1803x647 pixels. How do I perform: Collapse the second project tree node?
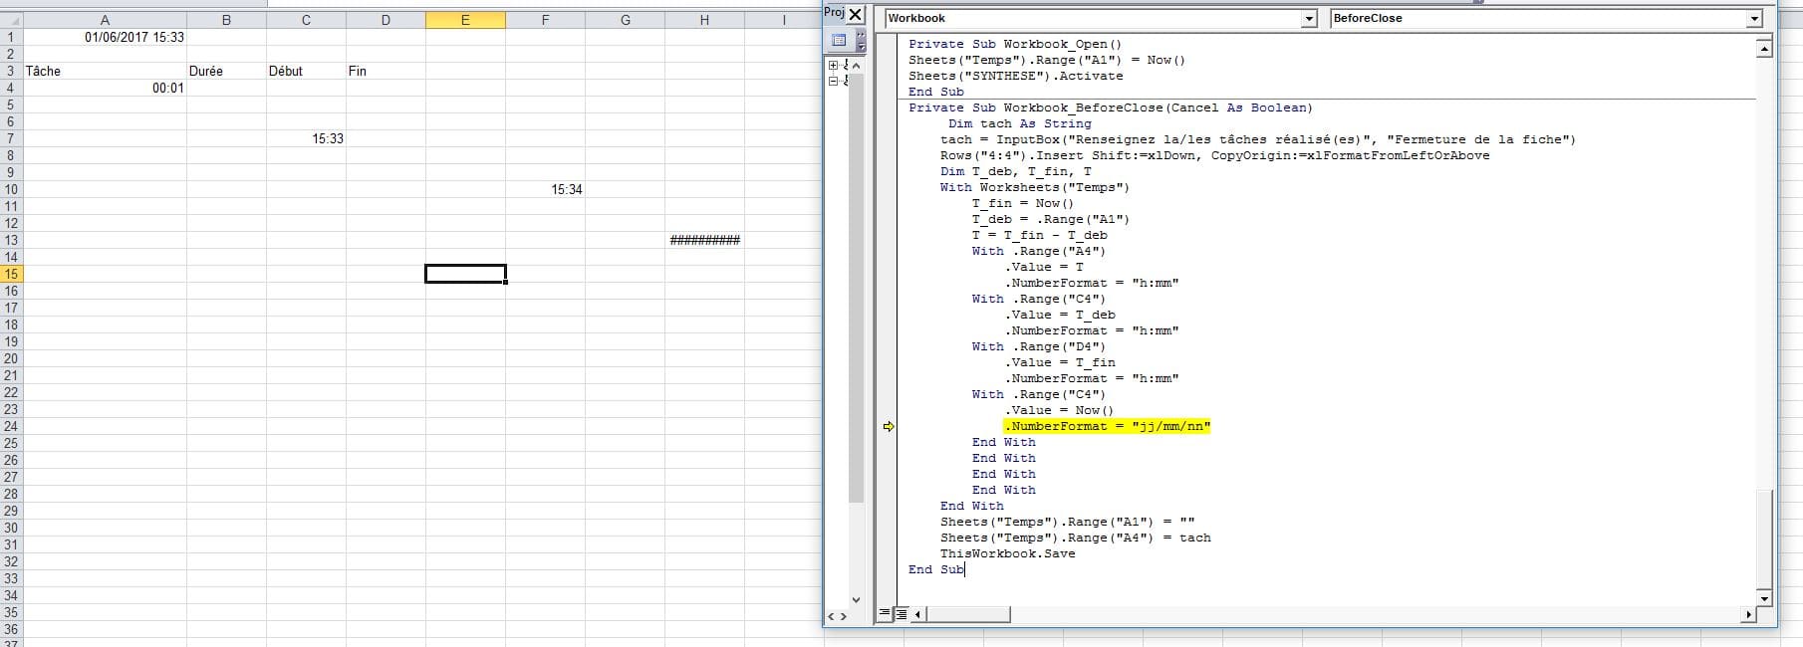point(833,81)
